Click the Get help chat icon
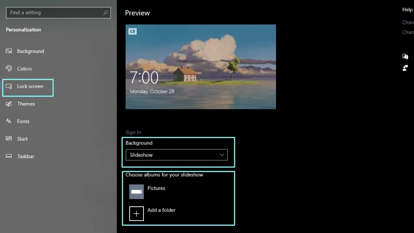Screen dimensions: 414x233 tap(405, 57)
